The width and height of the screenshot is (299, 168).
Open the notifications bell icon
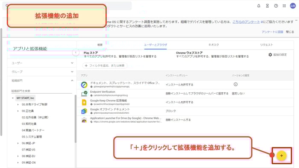(259, 6)
